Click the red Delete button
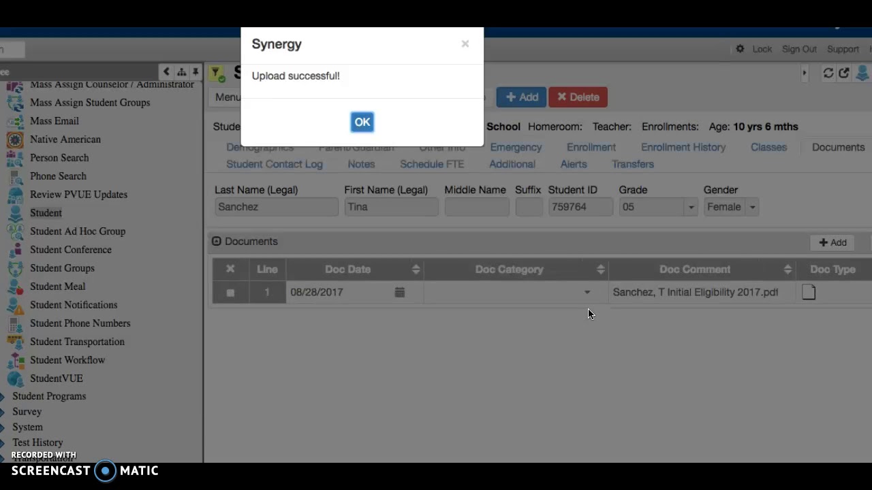The image size is (872, 490). [578, 97]
